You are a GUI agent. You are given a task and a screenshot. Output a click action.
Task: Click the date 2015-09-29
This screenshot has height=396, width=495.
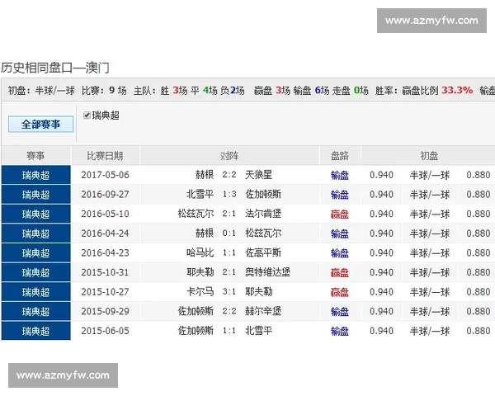(x=105, y=312)
